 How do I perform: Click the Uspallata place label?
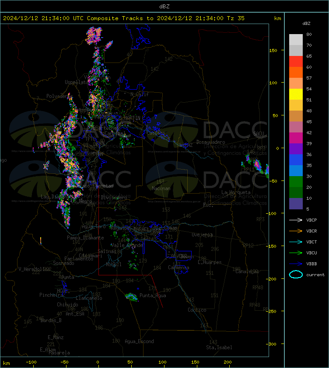click(77, 82)
